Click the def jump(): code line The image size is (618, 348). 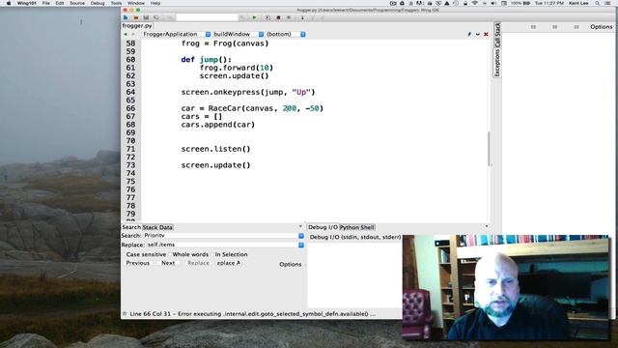point(206,60)
